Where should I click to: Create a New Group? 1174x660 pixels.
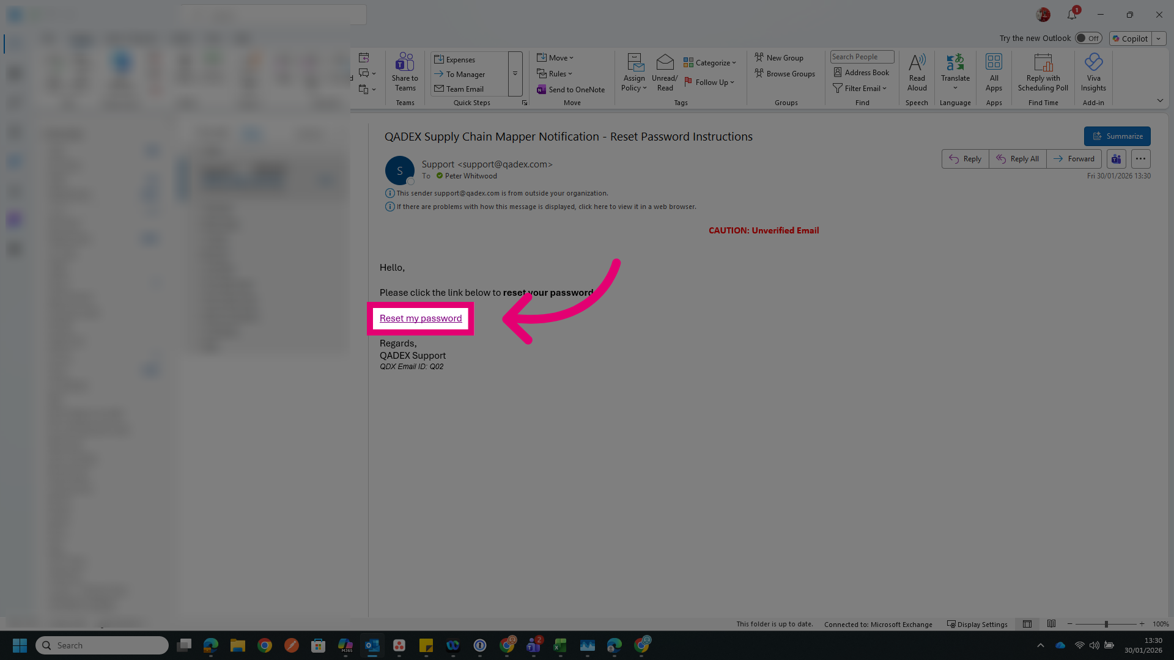tap(779, 57)
